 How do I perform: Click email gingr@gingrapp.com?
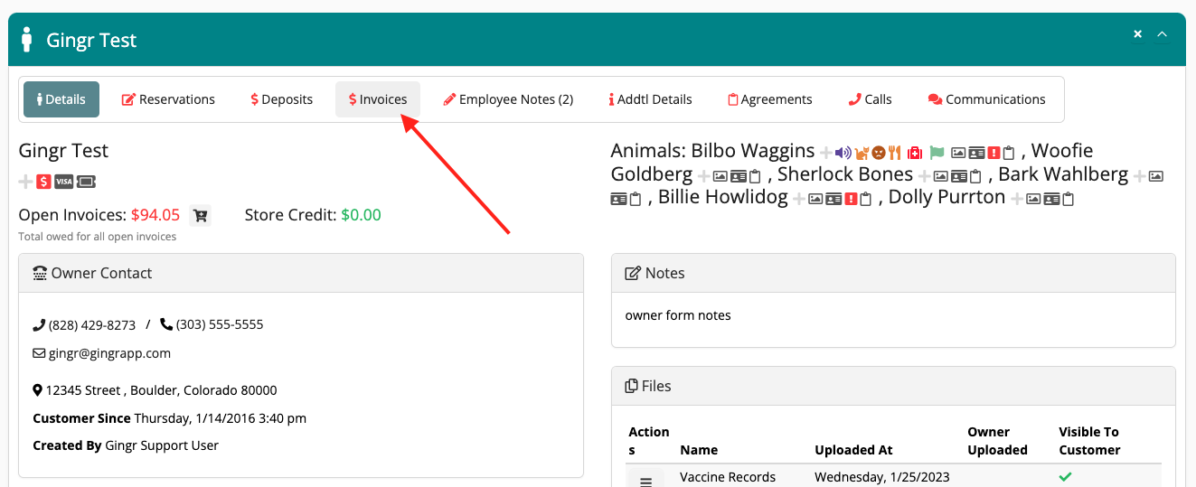109,353
